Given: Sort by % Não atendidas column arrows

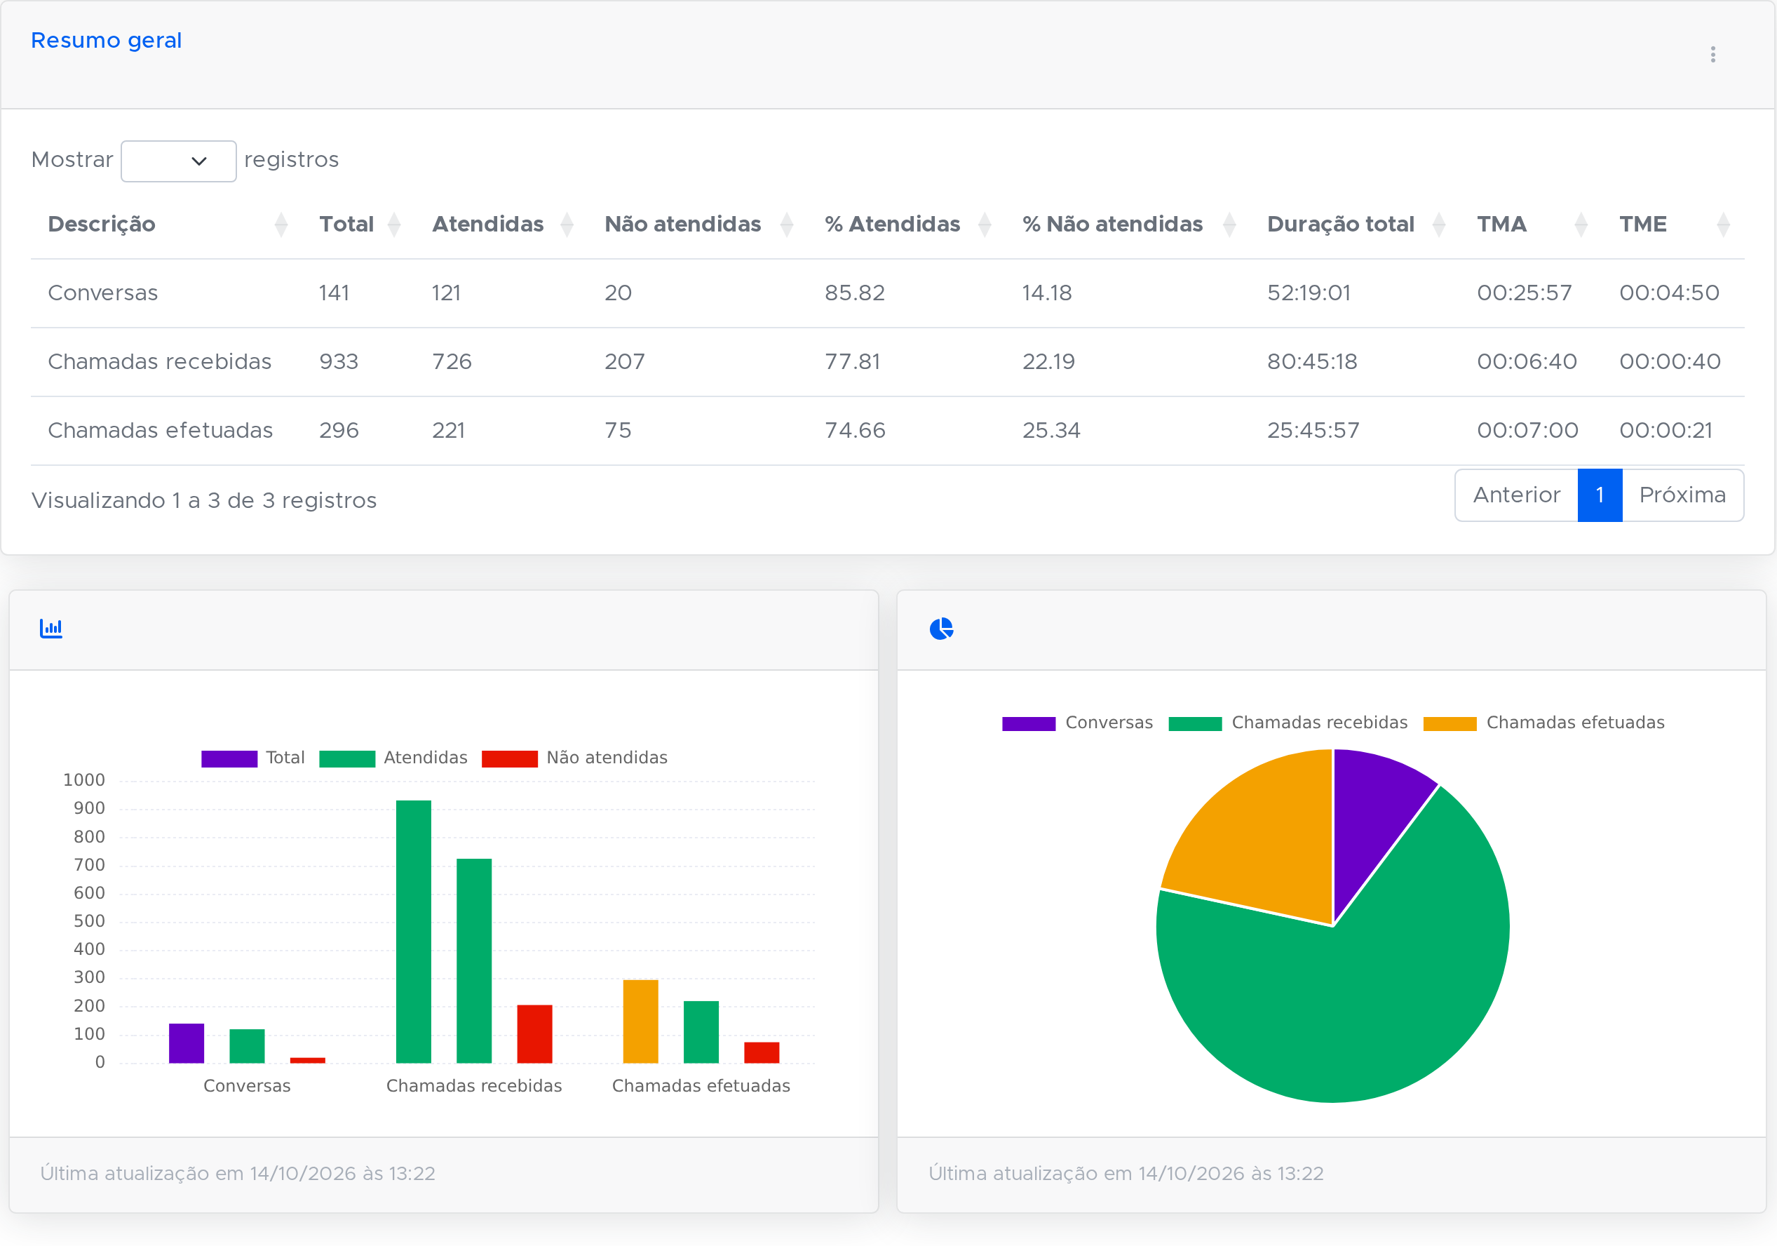Looking at the screenshot, I should [1229, 225].
